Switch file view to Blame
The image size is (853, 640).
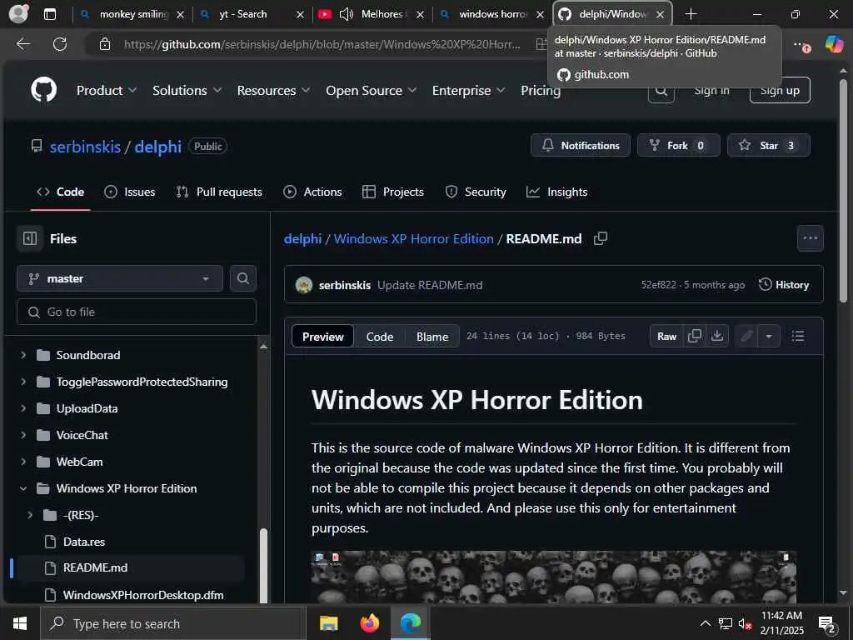click(432, 337)
